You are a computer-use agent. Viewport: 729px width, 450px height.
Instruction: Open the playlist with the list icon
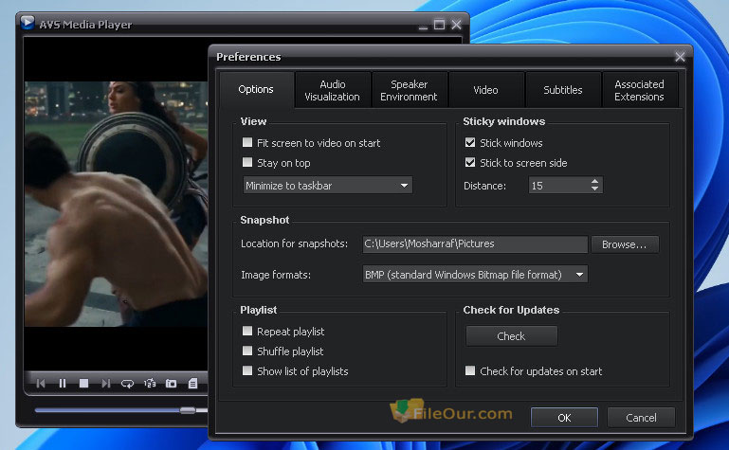click(x=192, y=384)
